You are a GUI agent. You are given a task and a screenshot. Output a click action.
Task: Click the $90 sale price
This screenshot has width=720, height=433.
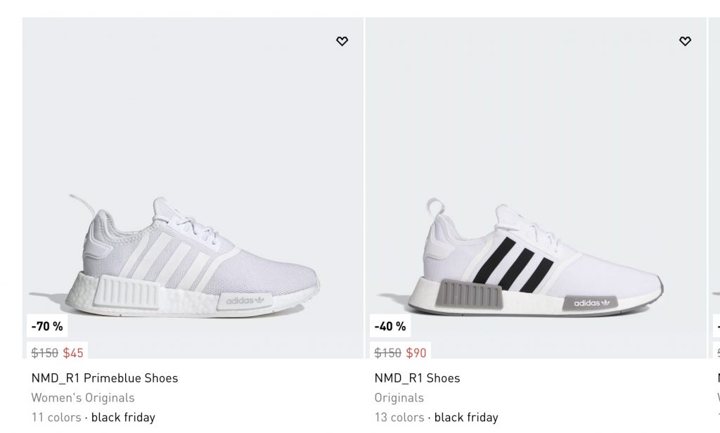click(416, 353)
